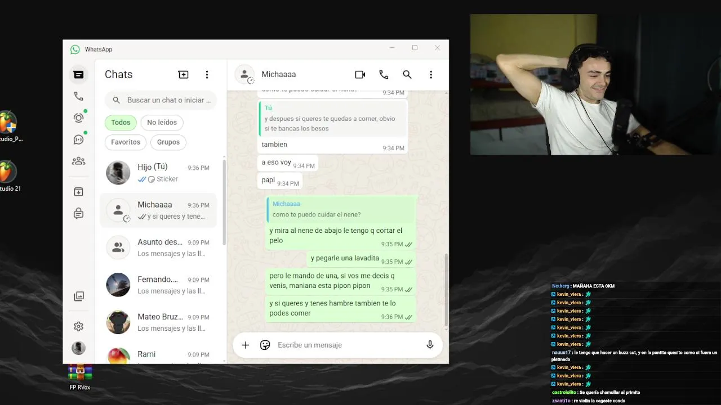Click the 'pero le mando de una' message
Screen dimensions: 721x405
point(341,282)
